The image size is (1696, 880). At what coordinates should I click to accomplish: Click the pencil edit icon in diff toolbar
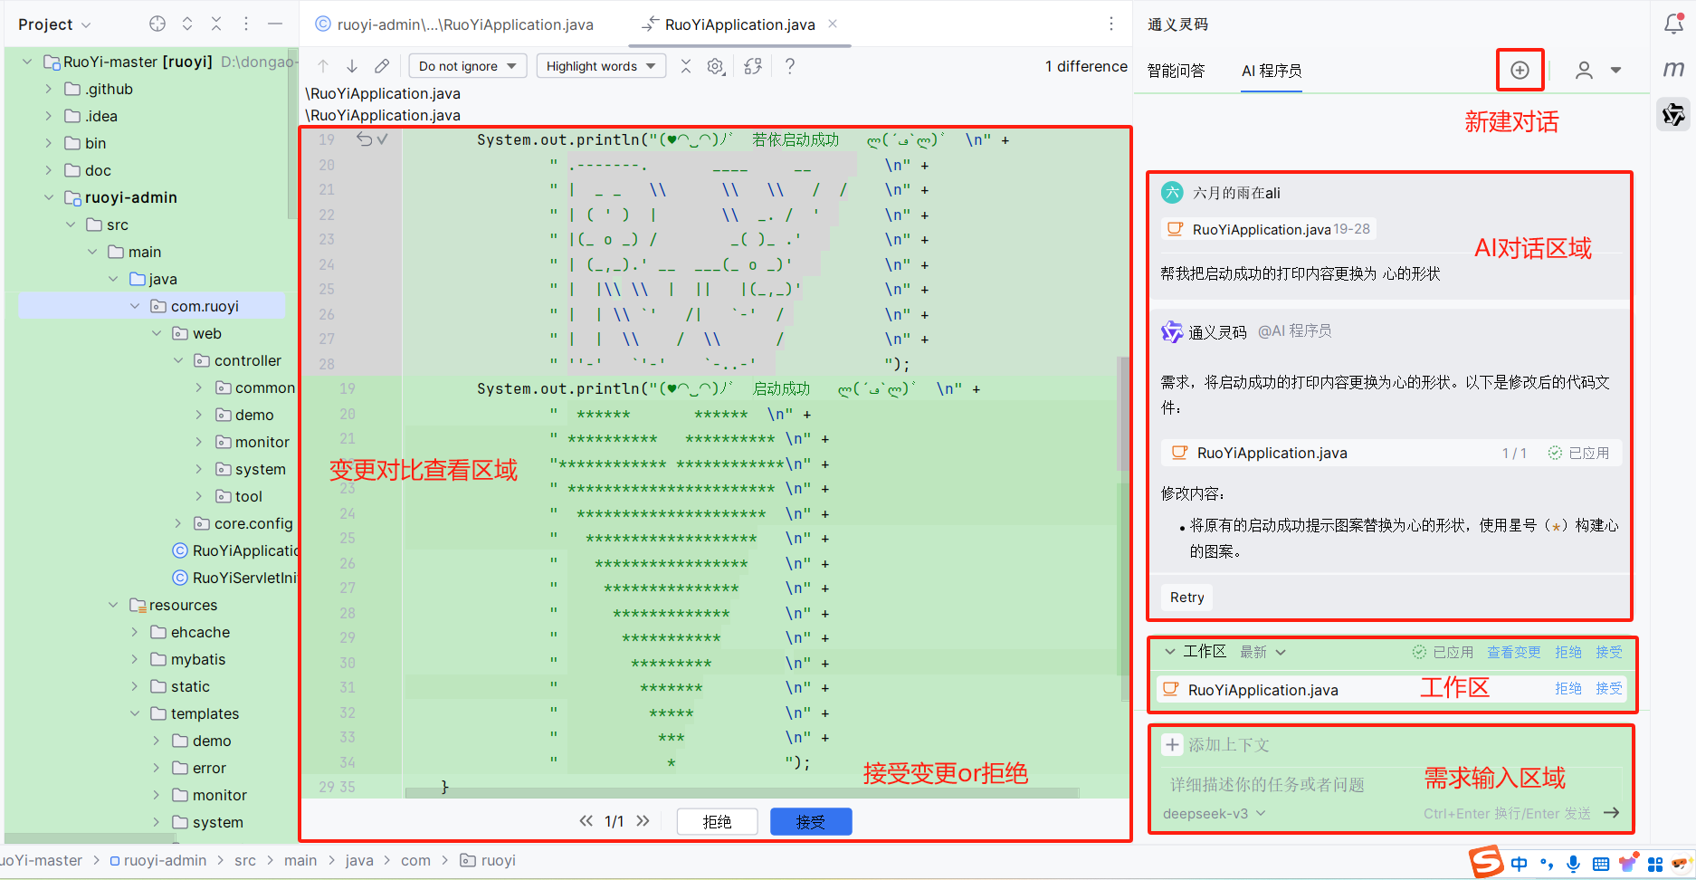(382, 66)
